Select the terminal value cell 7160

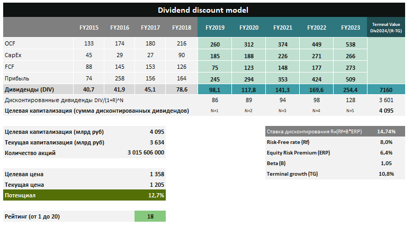(386, 89)
